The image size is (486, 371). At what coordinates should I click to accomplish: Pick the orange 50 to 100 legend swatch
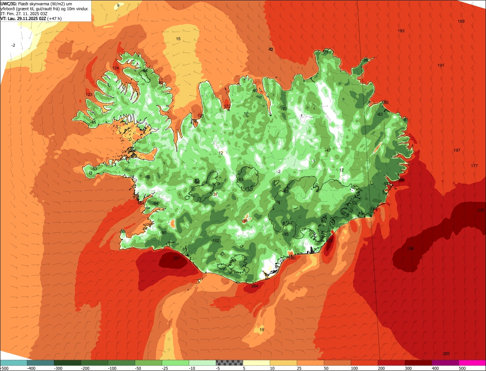(x=337, y=363)
